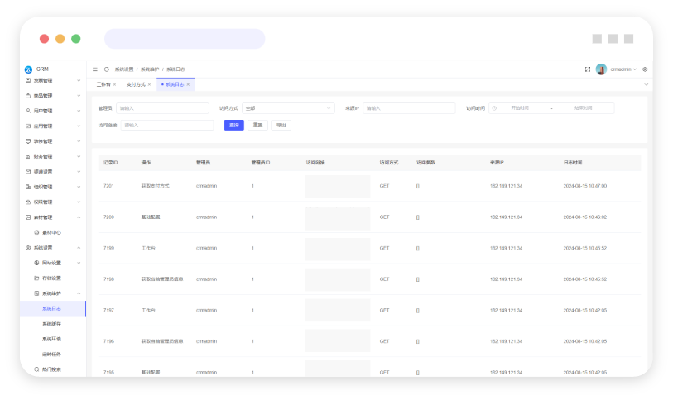673x400 pixels.
Task: Click the 存储设置 folder icon in sidebar
Action: pos(36,279)
